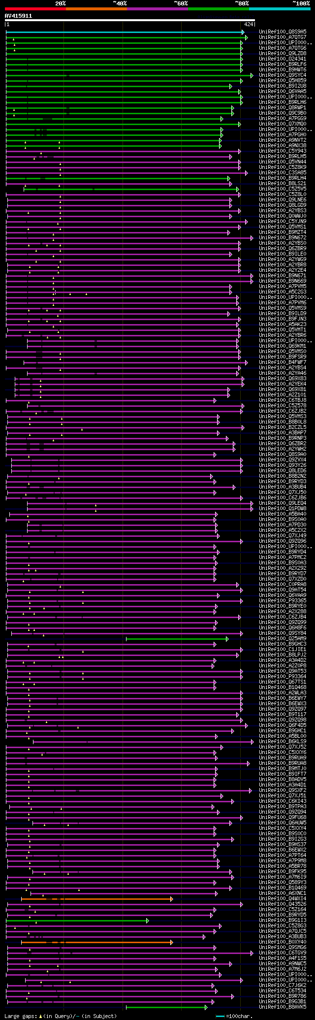Select label UniRef100_C0PRA8
This screenshot has height=1020, width=315.
[x=283, y=585]
